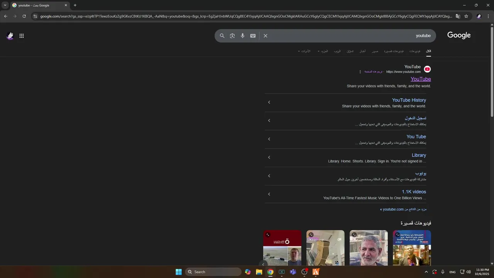Open File Explorer from the taskbar

tap(259, 272)
